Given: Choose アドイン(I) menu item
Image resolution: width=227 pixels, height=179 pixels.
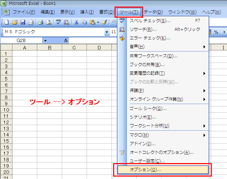Looking at the screenshot, I should [163, 144].
